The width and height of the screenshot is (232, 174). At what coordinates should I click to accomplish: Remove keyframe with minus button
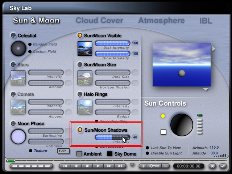tap(165, 166)
